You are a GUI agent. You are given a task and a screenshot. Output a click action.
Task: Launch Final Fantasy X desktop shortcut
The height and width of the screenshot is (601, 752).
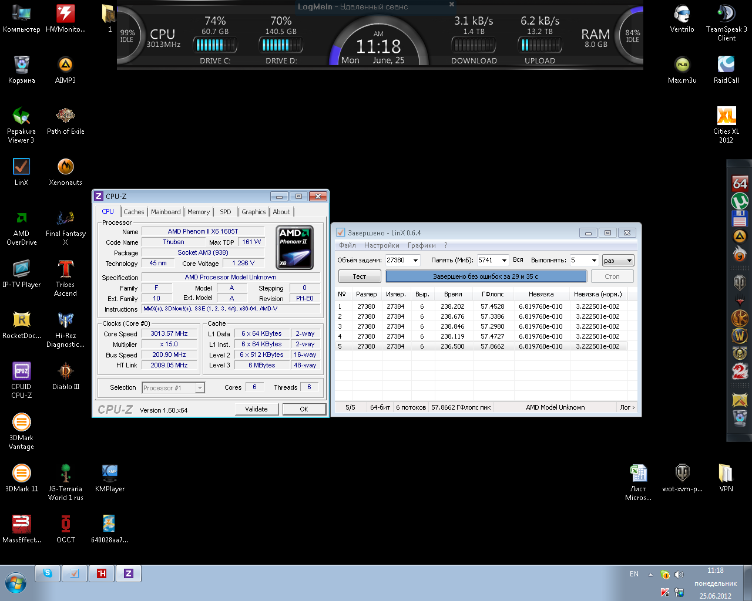tap(65, 227)
